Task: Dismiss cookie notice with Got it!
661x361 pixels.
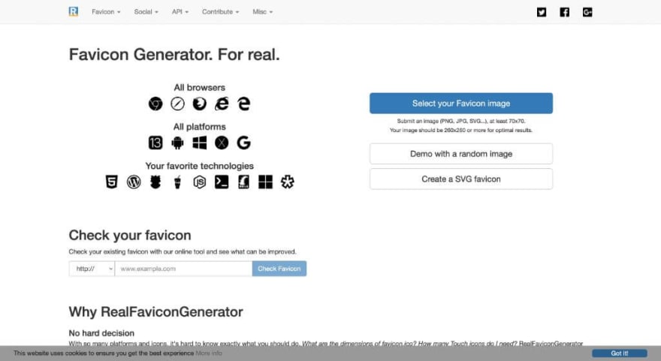Action: click(x=619, y=353)
